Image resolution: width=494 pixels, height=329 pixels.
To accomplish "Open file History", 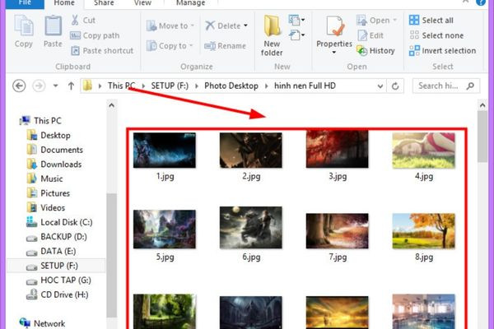I will click(375, 50).
